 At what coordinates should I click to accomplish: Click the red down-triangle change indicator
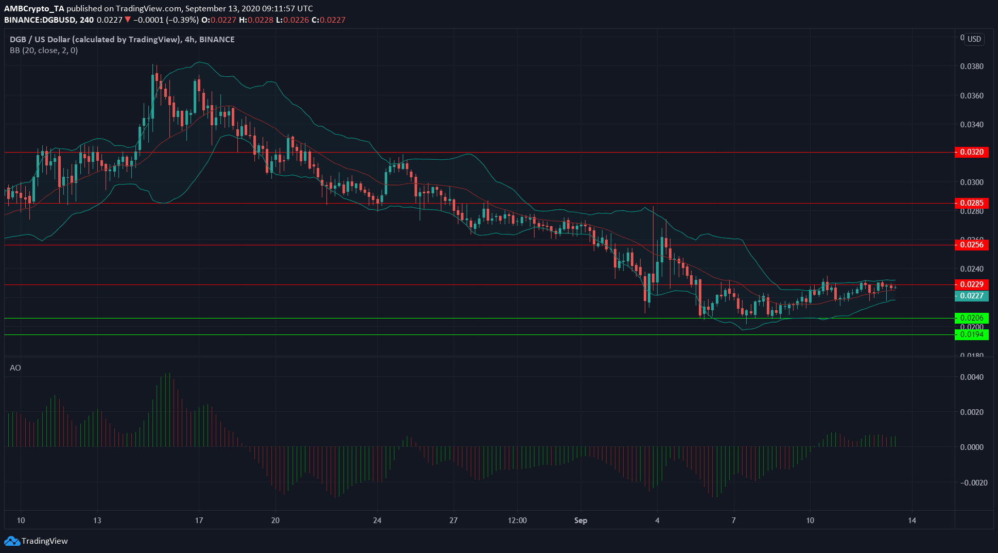tap(128, 20)
